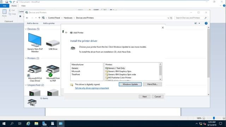This screenshot has width=226, height=127.
Task: Select the Microsoft Print to PDF printer
Action: point(53,73)
